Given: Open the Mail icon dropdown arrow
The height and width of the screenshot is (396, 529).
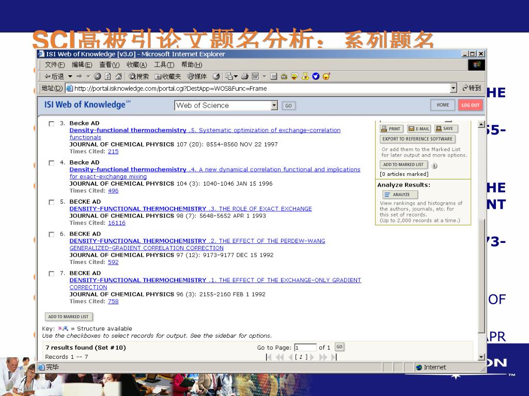Looking at the screenshot, I should tap(236, 76).
